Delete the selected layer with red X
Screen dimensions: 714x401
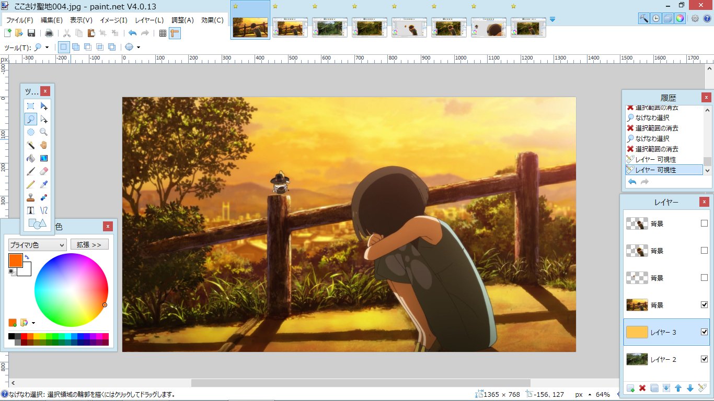click(642, 388)
